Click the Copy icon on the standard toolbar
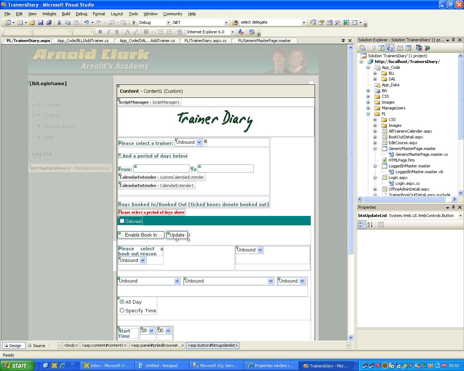Image resolution: width=464 pixels, height=371 pixels. (67, 22)
